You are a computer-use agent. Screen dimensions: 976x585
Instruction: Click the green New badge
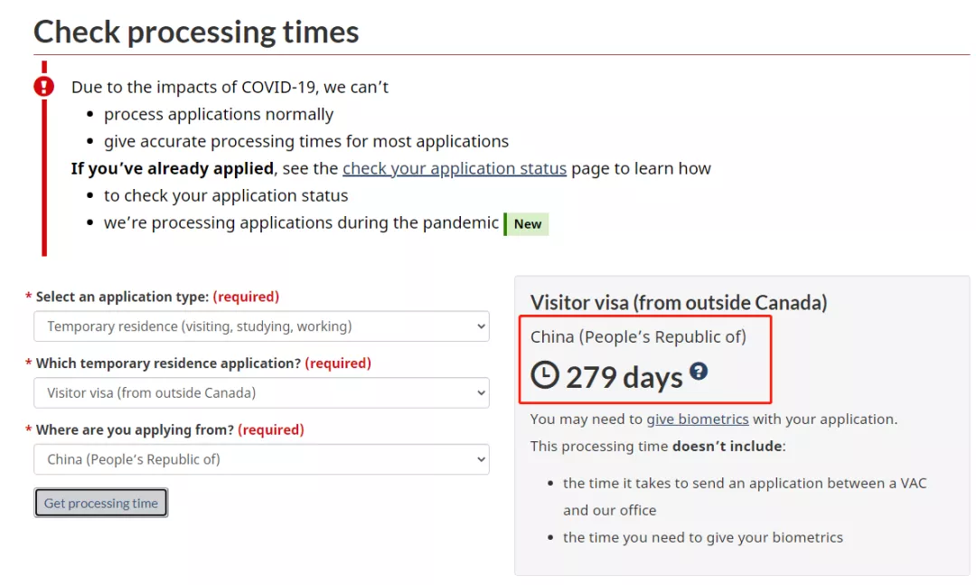click(527, 223)
